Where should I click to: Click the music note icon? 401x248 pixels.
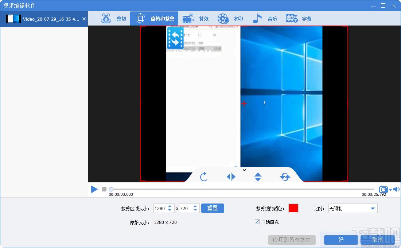[257, 19]
